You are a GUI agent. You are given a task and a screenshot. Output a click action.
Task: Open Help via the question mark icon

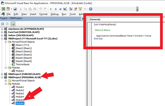click(91, 9)
